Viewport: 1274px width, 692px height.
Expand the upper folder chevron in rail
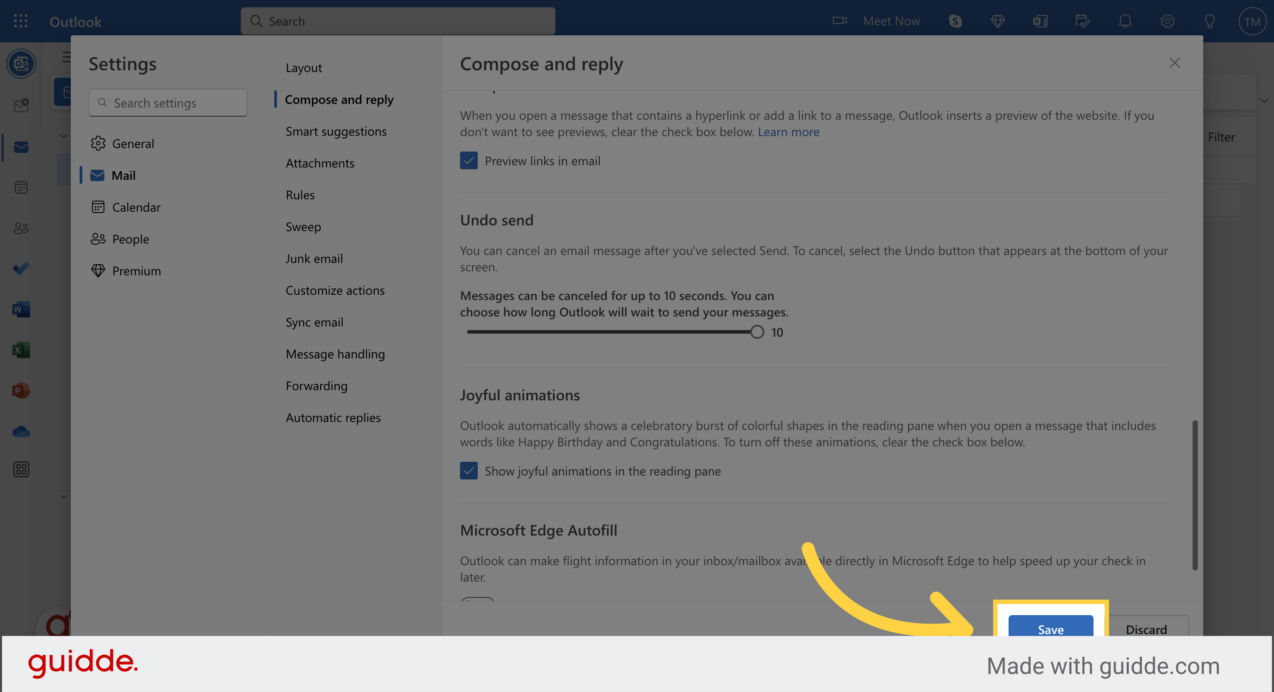63,136
